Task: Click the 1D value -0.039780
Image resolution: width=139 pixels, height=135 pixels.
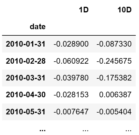Action: 71,78
